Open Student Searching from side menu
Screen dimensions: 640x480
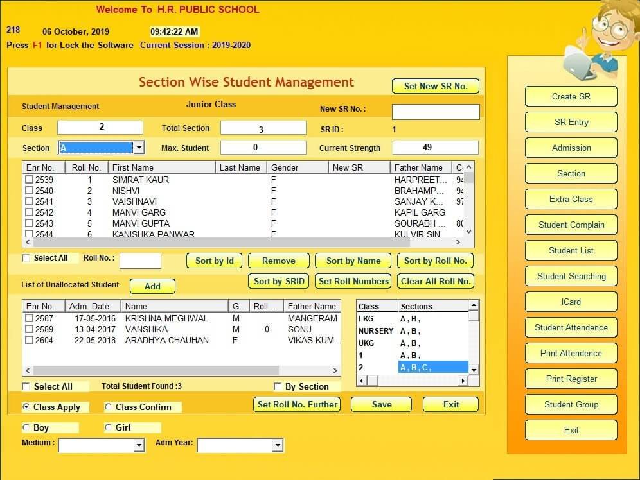(x=571, y=277)
